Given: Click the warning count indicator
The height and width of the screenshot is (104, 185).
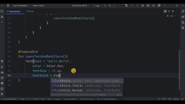Looking at the screenshot, I should [172, 16].
